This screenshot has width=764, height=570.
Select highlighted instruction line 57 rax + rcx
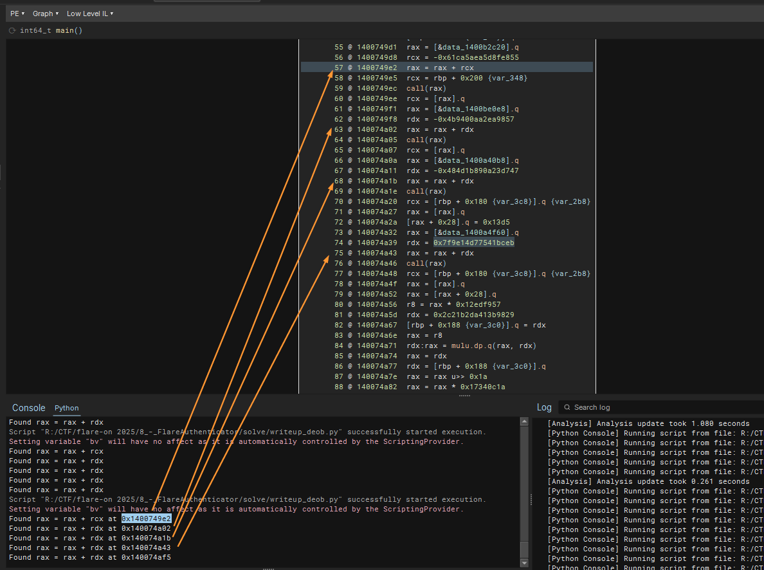click(440, 68)
